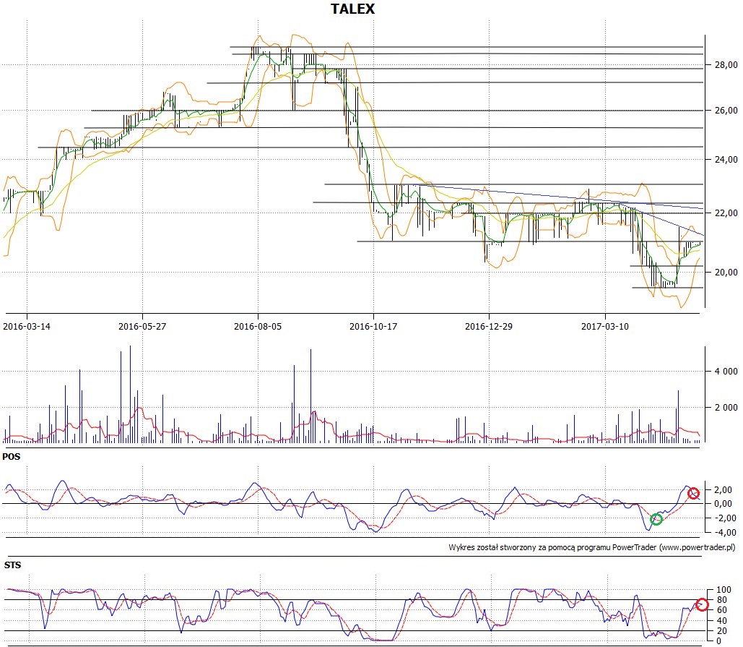Click the 4 000 volume axis label

pyautogui.click(x=726, y=371)
